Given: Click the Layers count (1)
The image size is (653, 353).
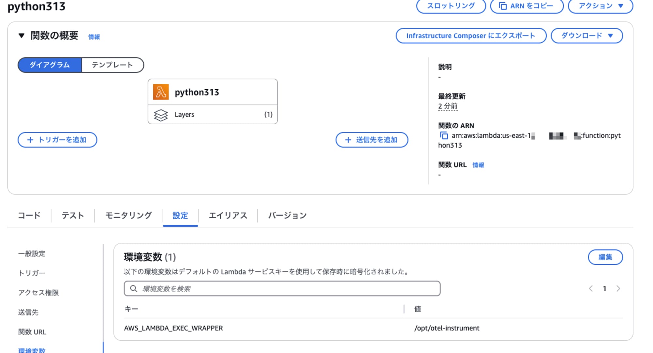Looking at the screenshot, I should (x=268, y=115).
